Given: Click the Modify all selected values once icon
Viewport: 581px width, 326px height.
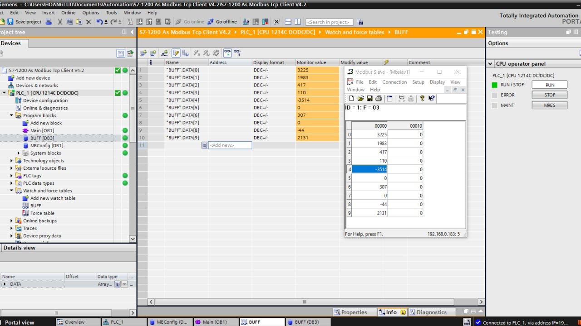Looking at the screenshot, I should click(197, 53).
